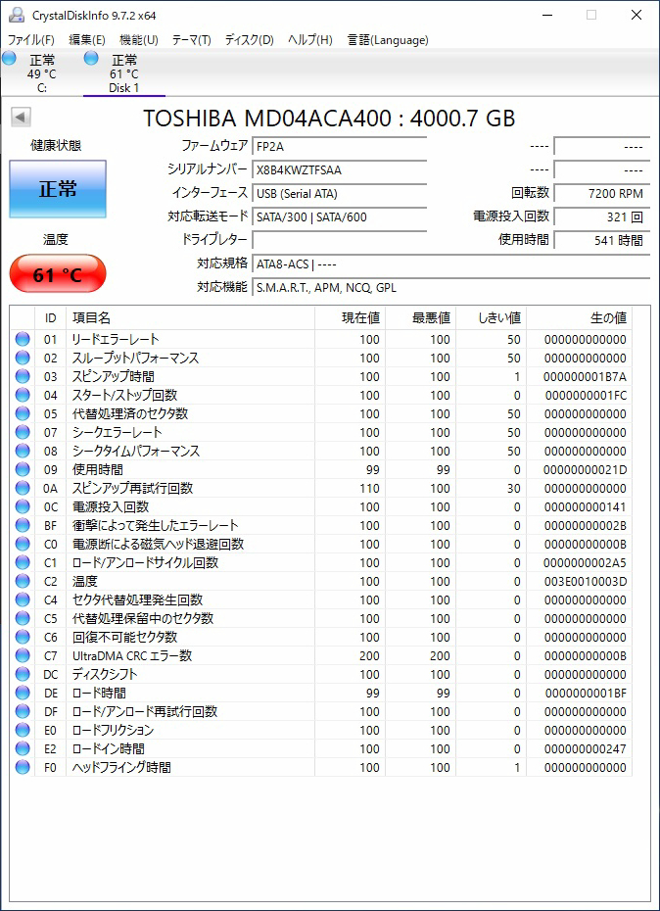The image size is (660, 911).
Task: Click the status orb for 01 リードエラーレート
Action: point(23,339)
